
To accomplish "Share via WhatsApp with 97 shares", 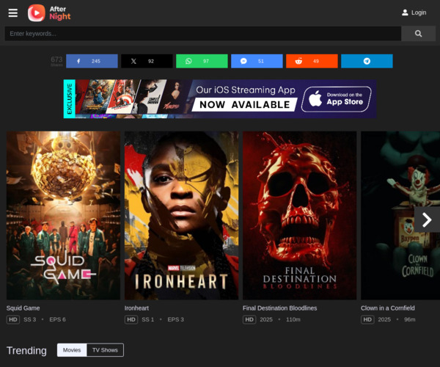I will [x=202, y=61].
